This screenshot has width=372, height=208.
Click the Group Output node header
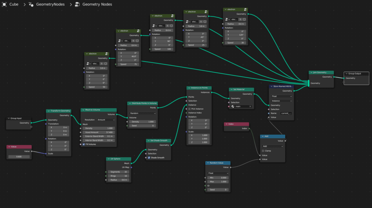coord(355,73)
